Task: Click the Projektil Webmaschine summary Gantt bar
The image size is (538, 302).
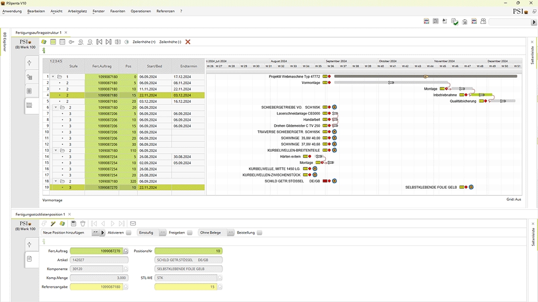Action: (426, 77)
